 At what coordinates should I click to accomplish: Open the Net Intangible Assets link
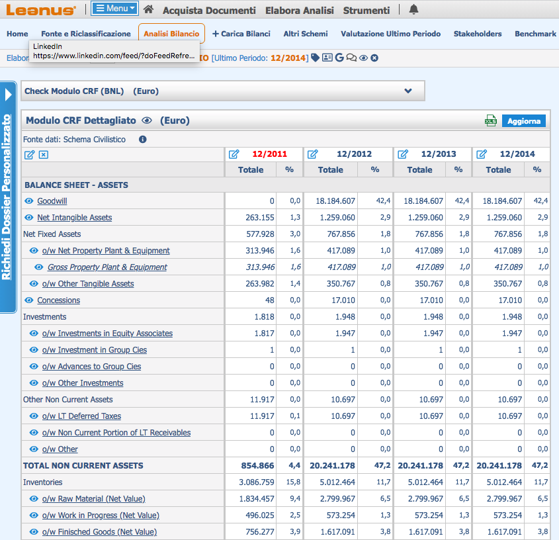[74, 218]
